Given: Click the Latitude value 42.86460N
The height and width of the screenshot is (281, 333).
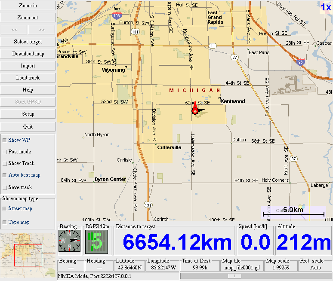Looking at the screenshot, I should tap(129, 268).
